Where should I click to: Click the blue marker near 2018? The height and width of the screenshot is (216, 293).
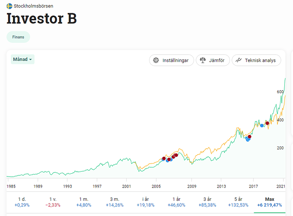tap(262, 126)
